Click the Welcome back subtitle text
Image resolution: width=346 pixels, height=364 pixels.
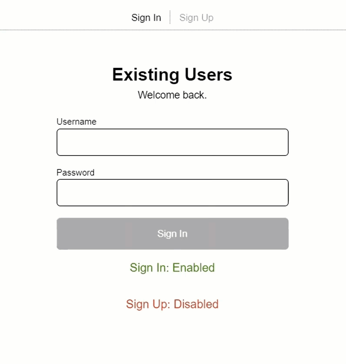click(x=172, y=95)
